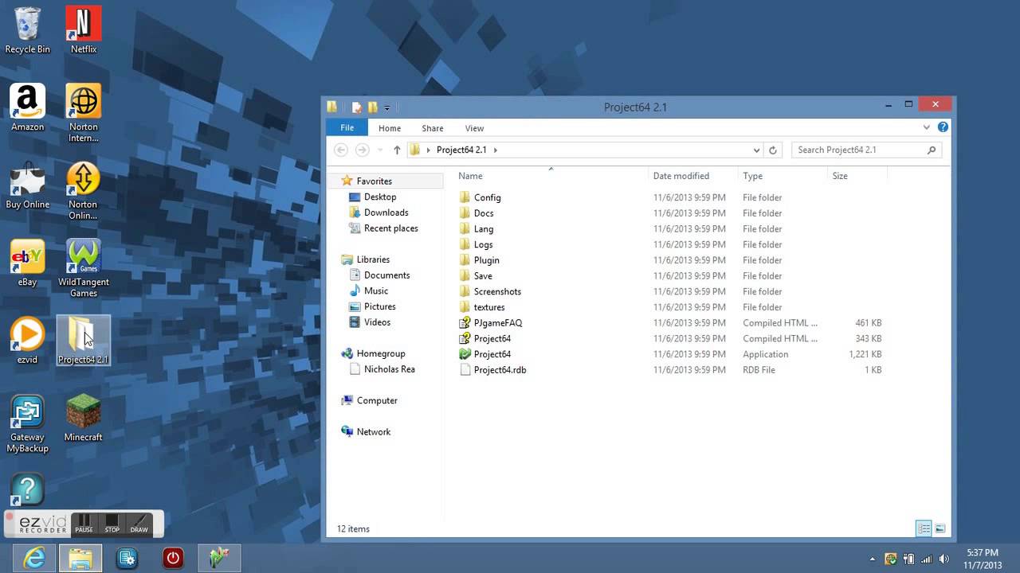Click the Refresh button in address bar
Viewport: 1020px width, 573px height.
click(772, 150)
